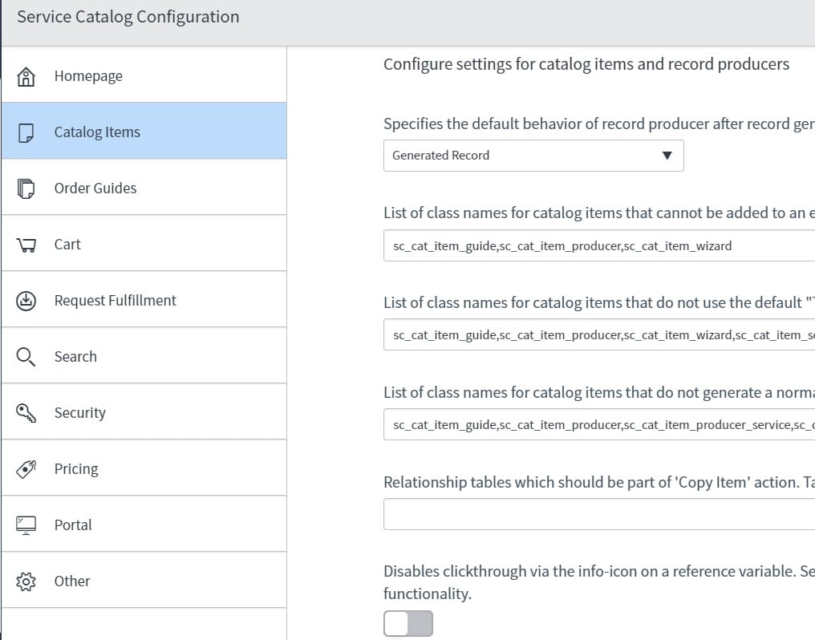Click the Homepage house icon in sidebar
The width and height of the screenshot is (815, 640).
point(27,75)
